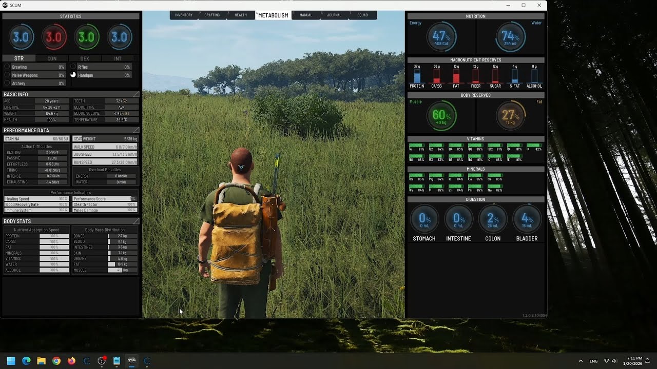The height and width of the screenshot is (369, 657).
Task: Click the Run Speed value row
Action: click(x=105, y=162)
